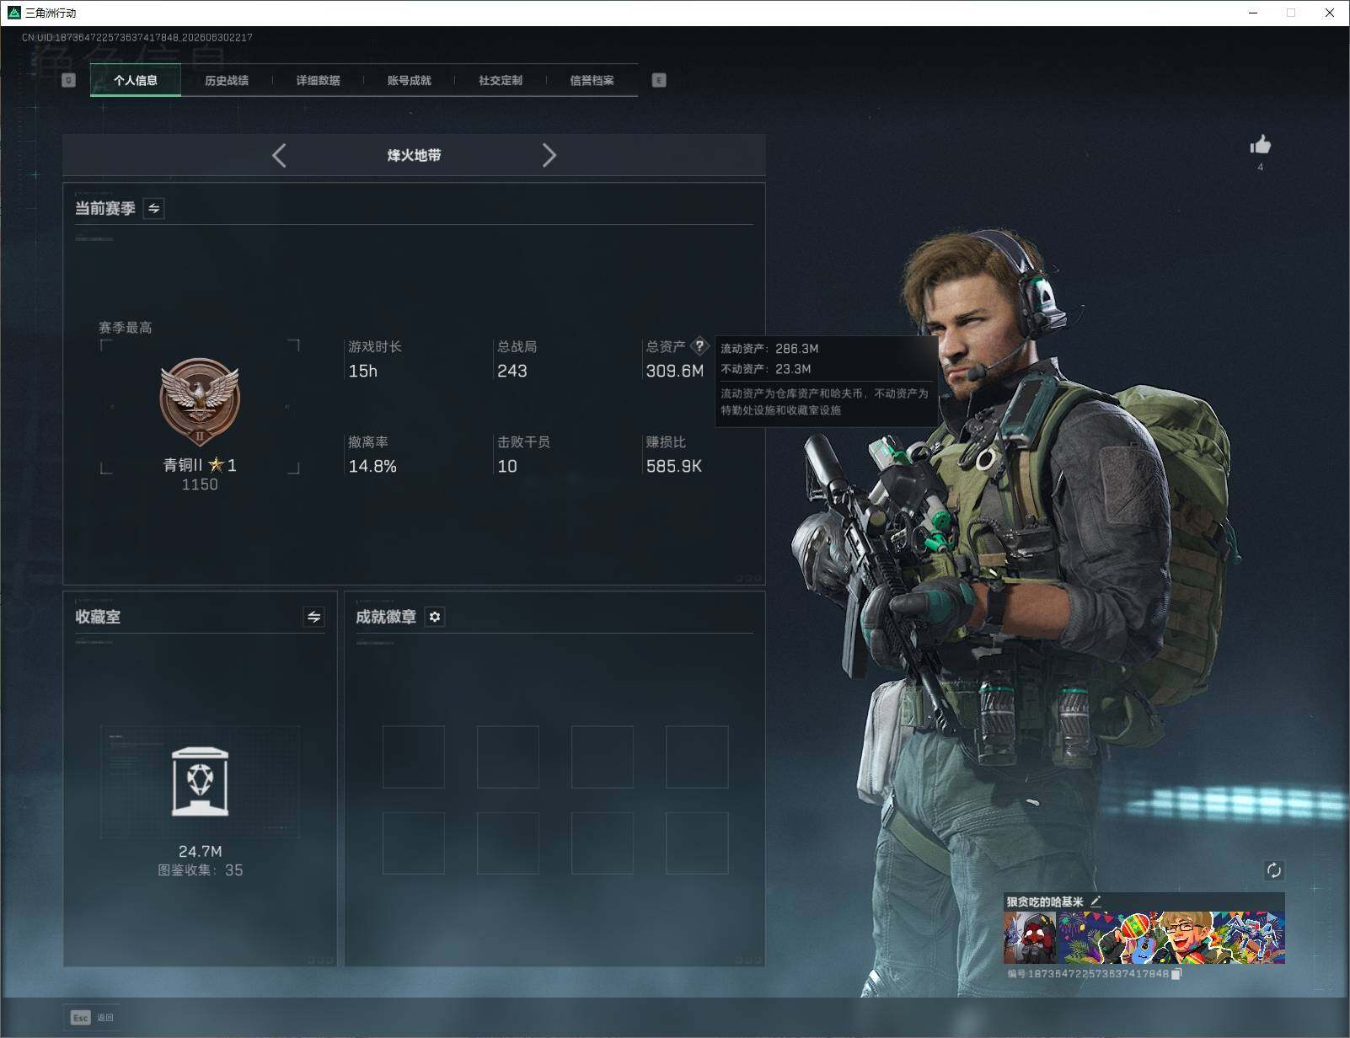Viewport: 1350px width, 1038px height.
Task: Click the refresh character model icon
Action: point(1274,870)
